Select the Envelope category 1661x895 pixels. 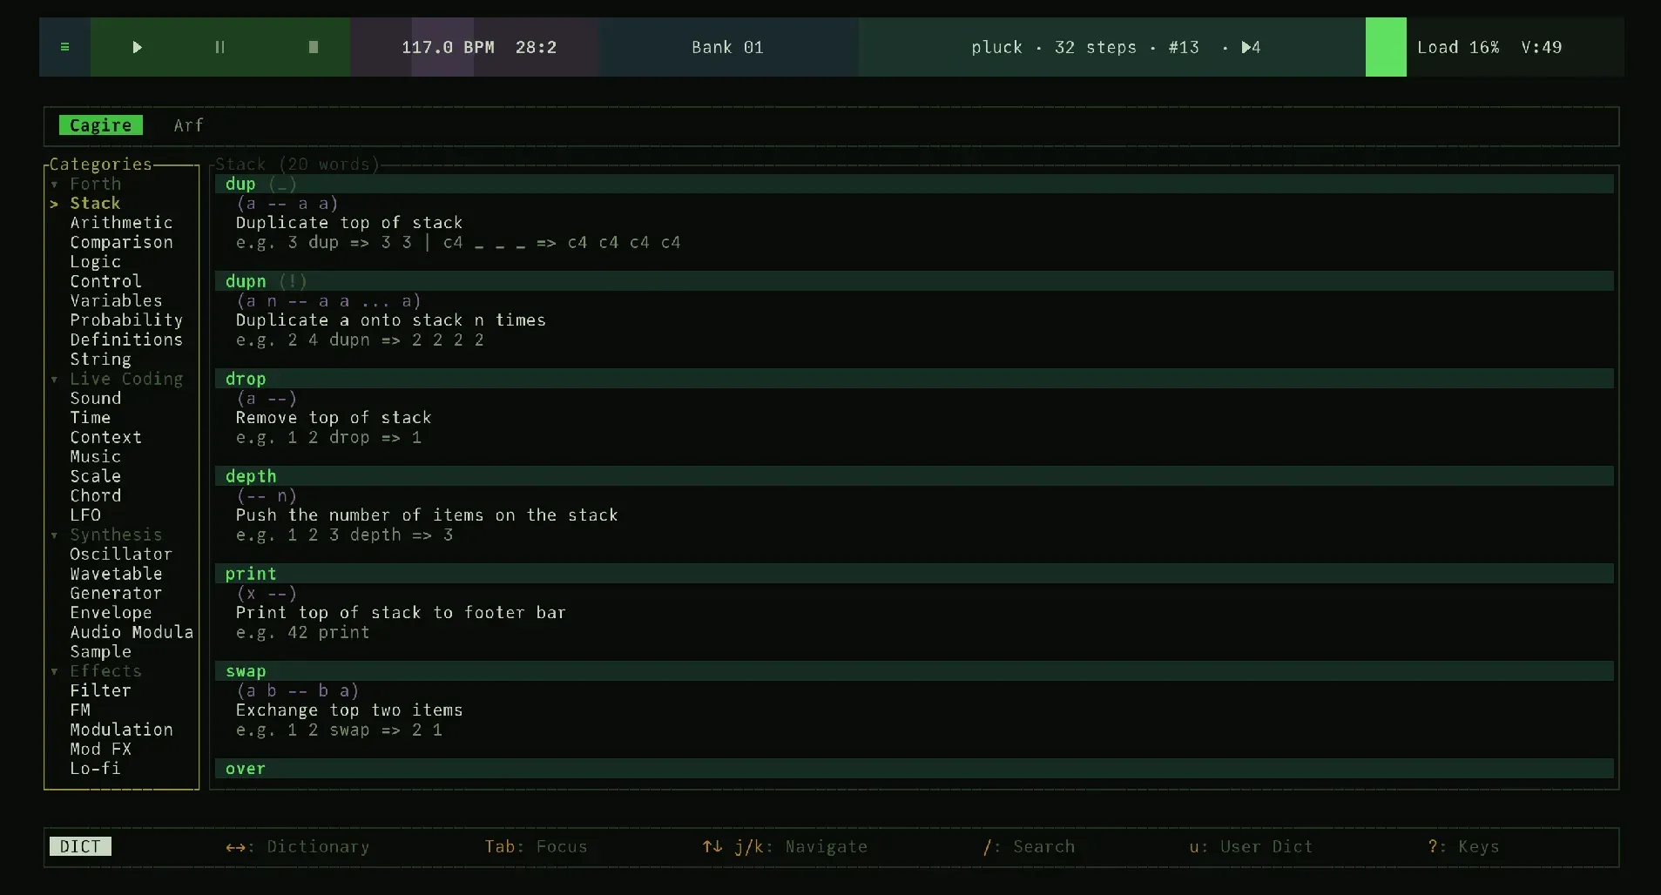[x=111, y=612]
